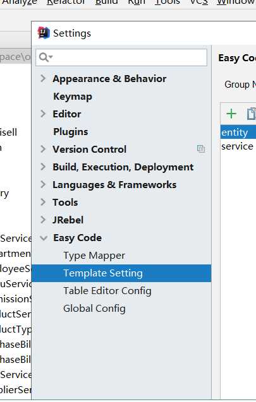
Task: Click the IntelliJ logo in Settings title
Action: tap(44, 33)
